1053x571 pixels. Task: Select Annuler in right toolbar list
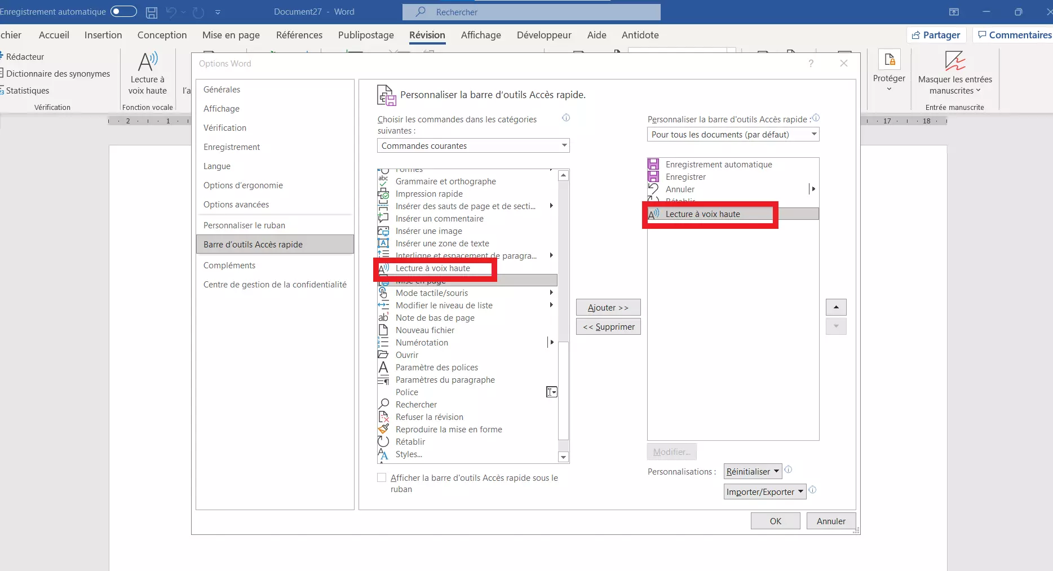tap(733, 189)
